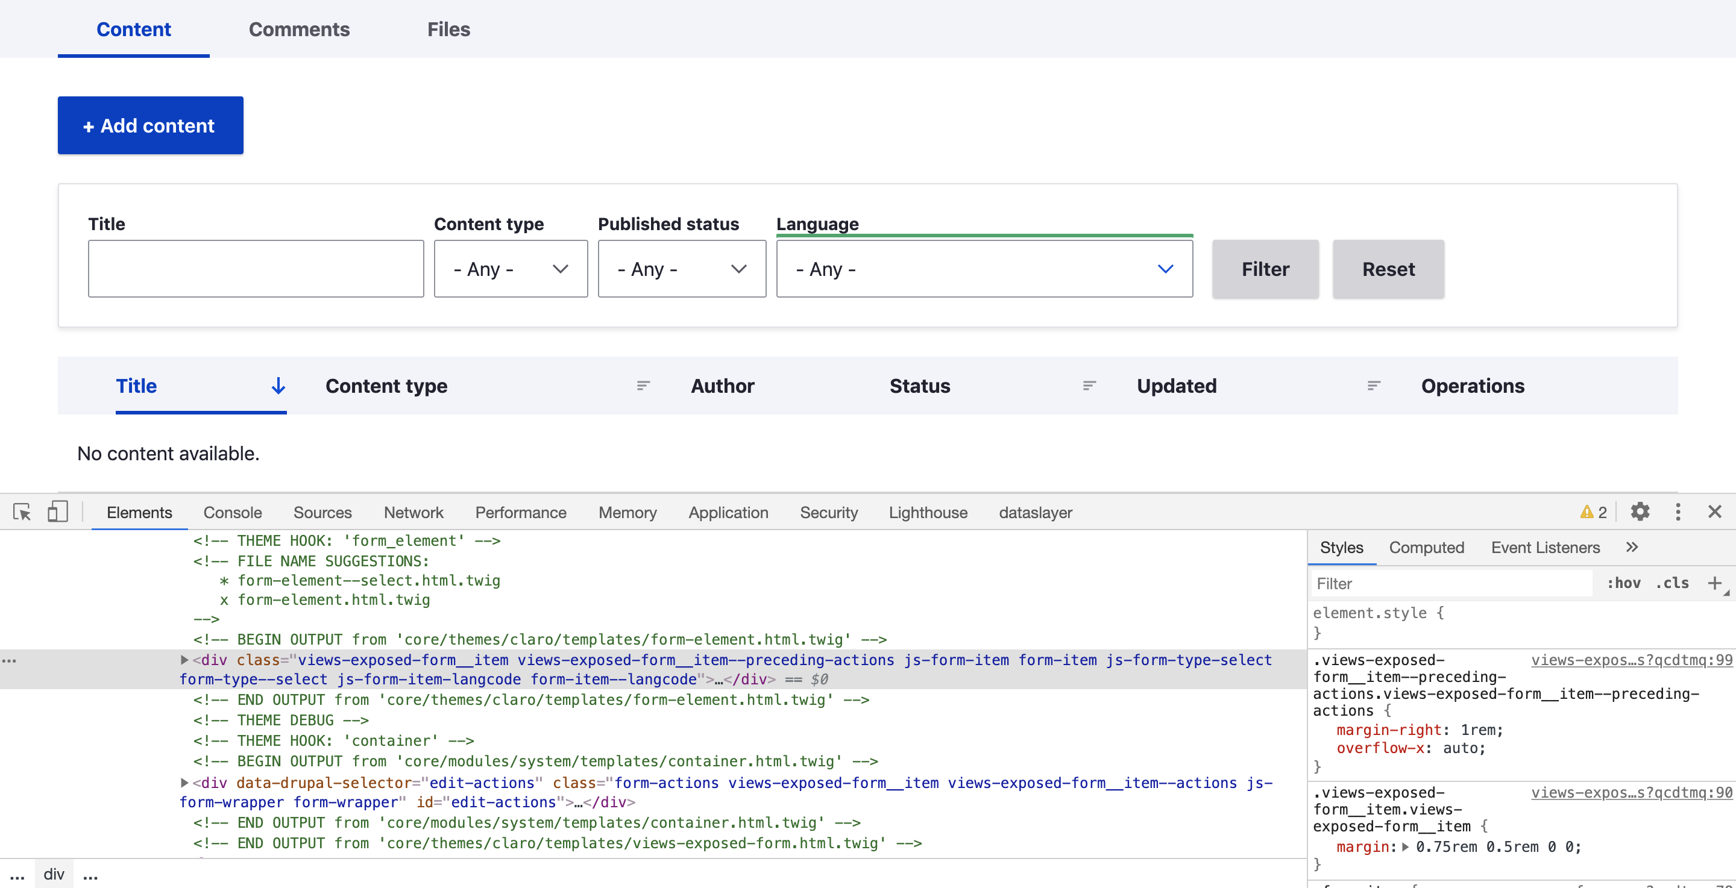Sort table by Title column header

136,386
